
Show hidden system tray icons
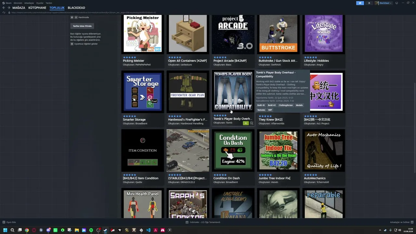[x=380, y=230]
